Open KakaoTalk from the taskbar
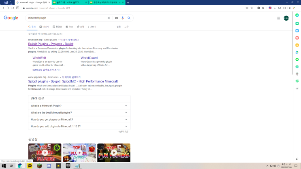301x169 pixels. [30, 166]
